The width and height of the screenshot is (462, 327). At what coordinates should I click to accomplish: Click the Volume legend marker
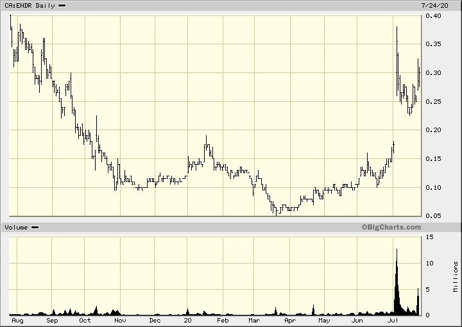(x=35, y=228)
